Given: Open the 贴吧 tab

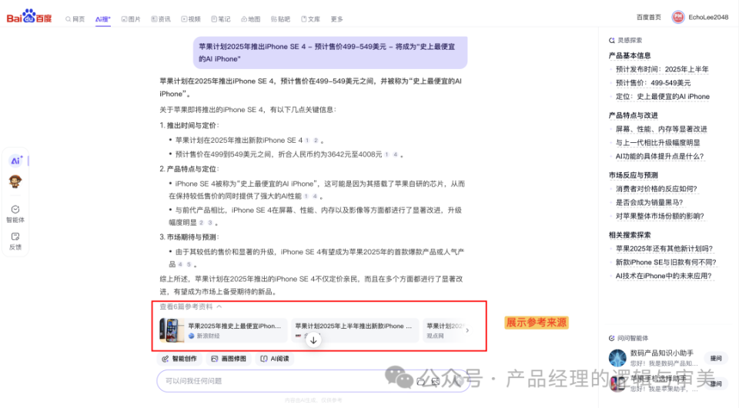Looking at the screenshot, I should tap(280, 19).
